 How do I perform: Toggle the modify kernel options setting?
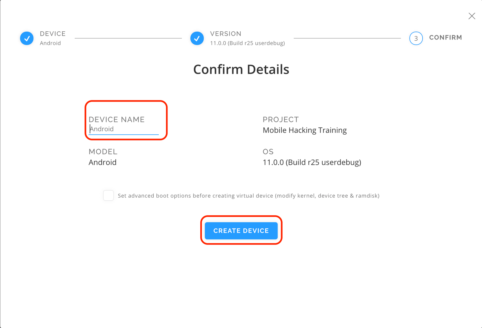[x=108, y=195]
